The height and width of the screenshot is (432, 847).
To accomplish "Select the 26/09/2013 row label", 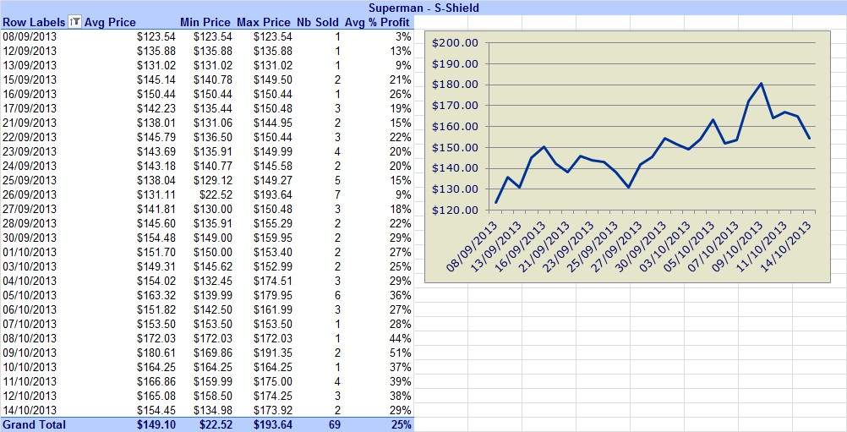I will 30,194.
